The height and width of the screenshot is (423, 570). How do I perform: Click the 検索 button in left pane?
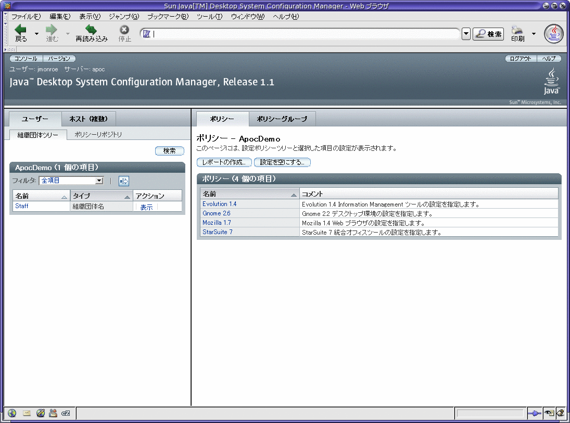pyautogui.click(x=169, y=150)
